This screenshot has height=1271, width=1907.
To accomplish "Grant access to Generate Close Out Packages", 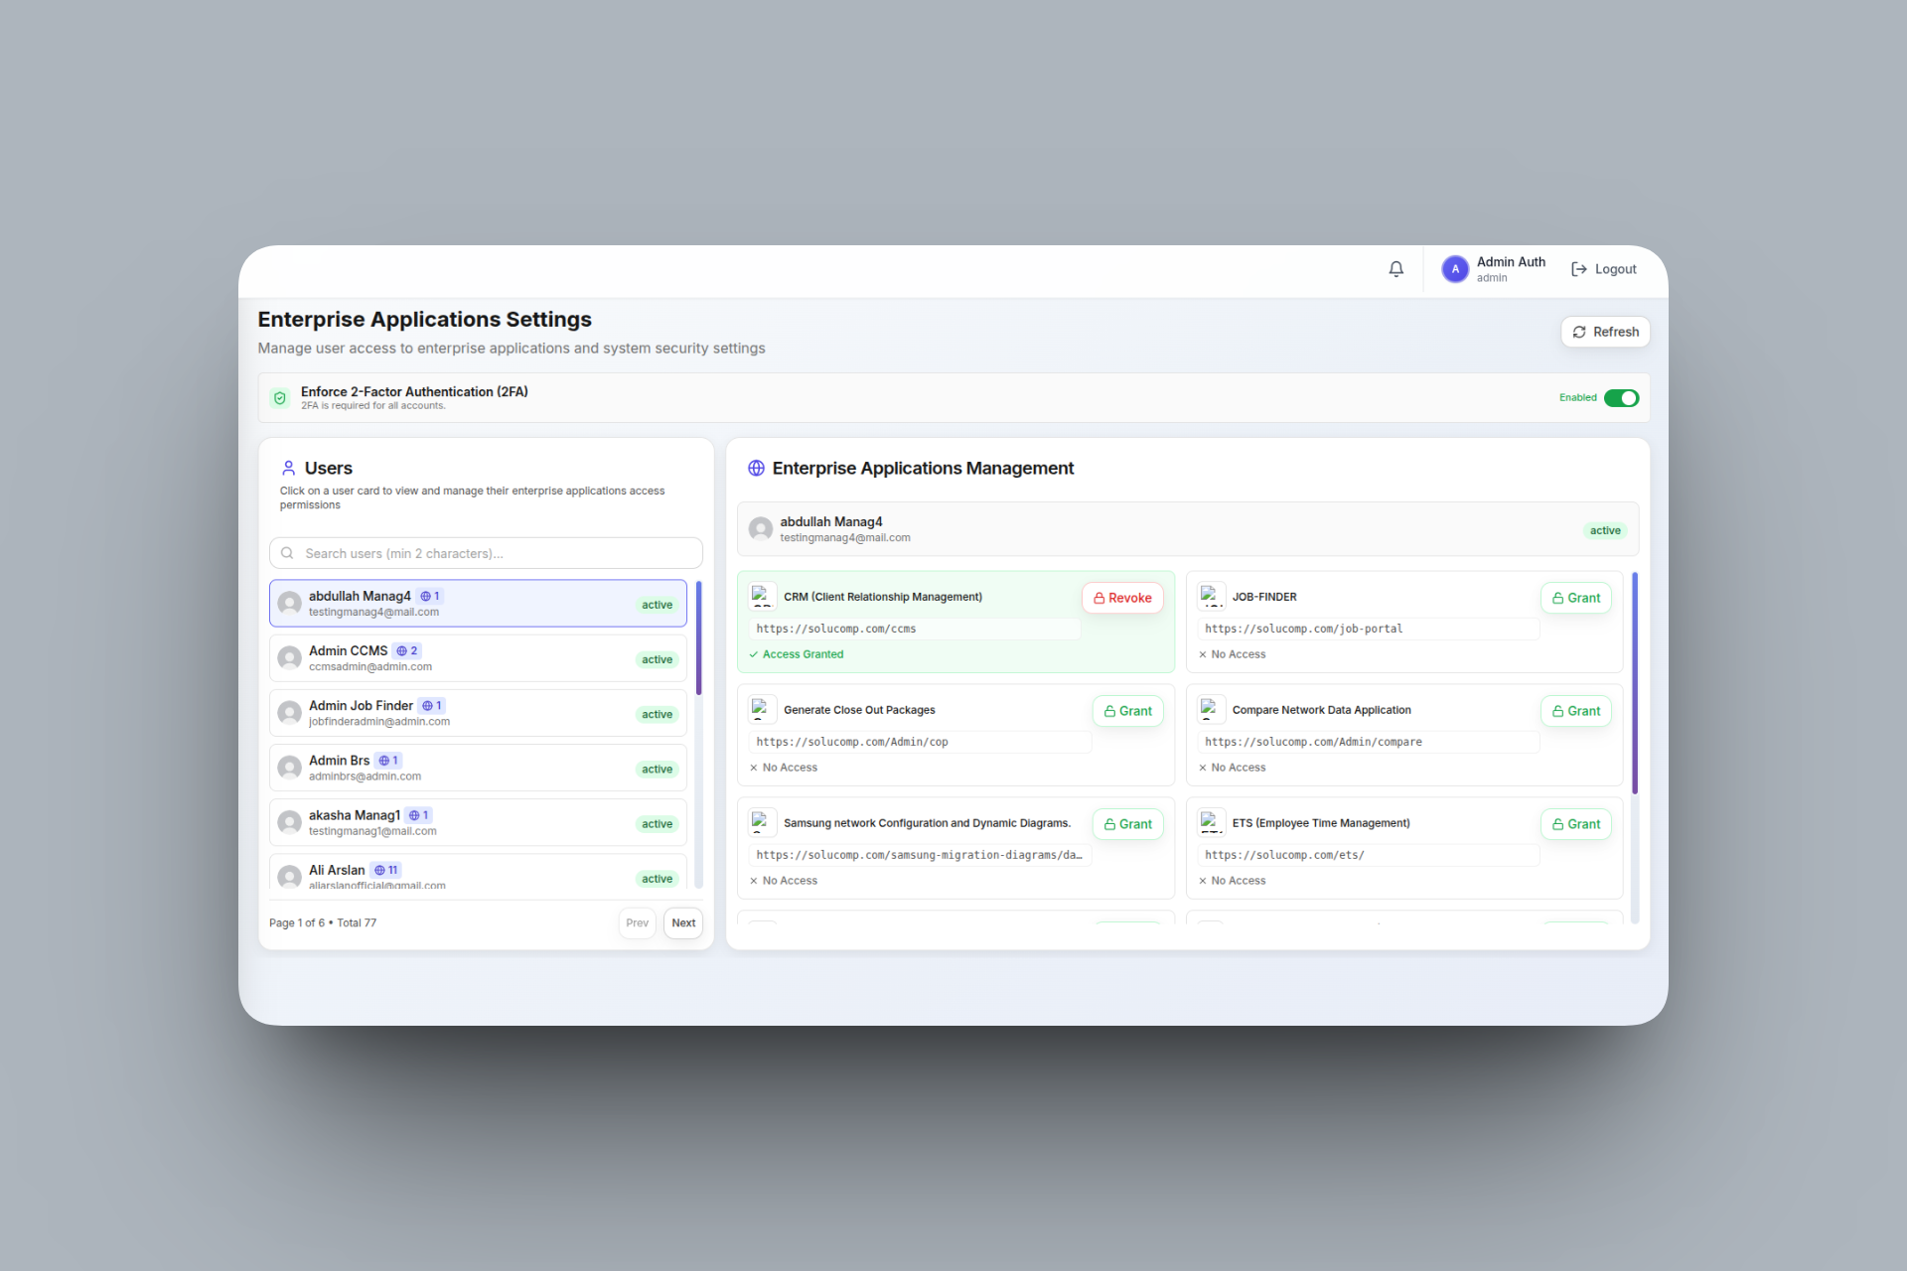I will click(1127, 711).
